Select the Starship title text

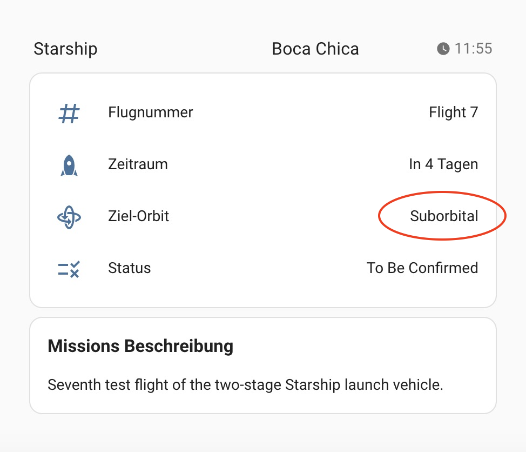click(65, 49)
